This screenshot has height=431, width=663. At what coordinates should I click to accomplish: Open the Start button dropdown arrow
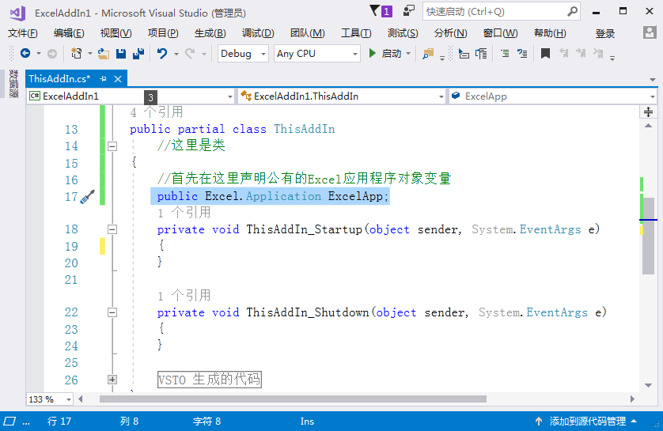click(x=408, y=54)
